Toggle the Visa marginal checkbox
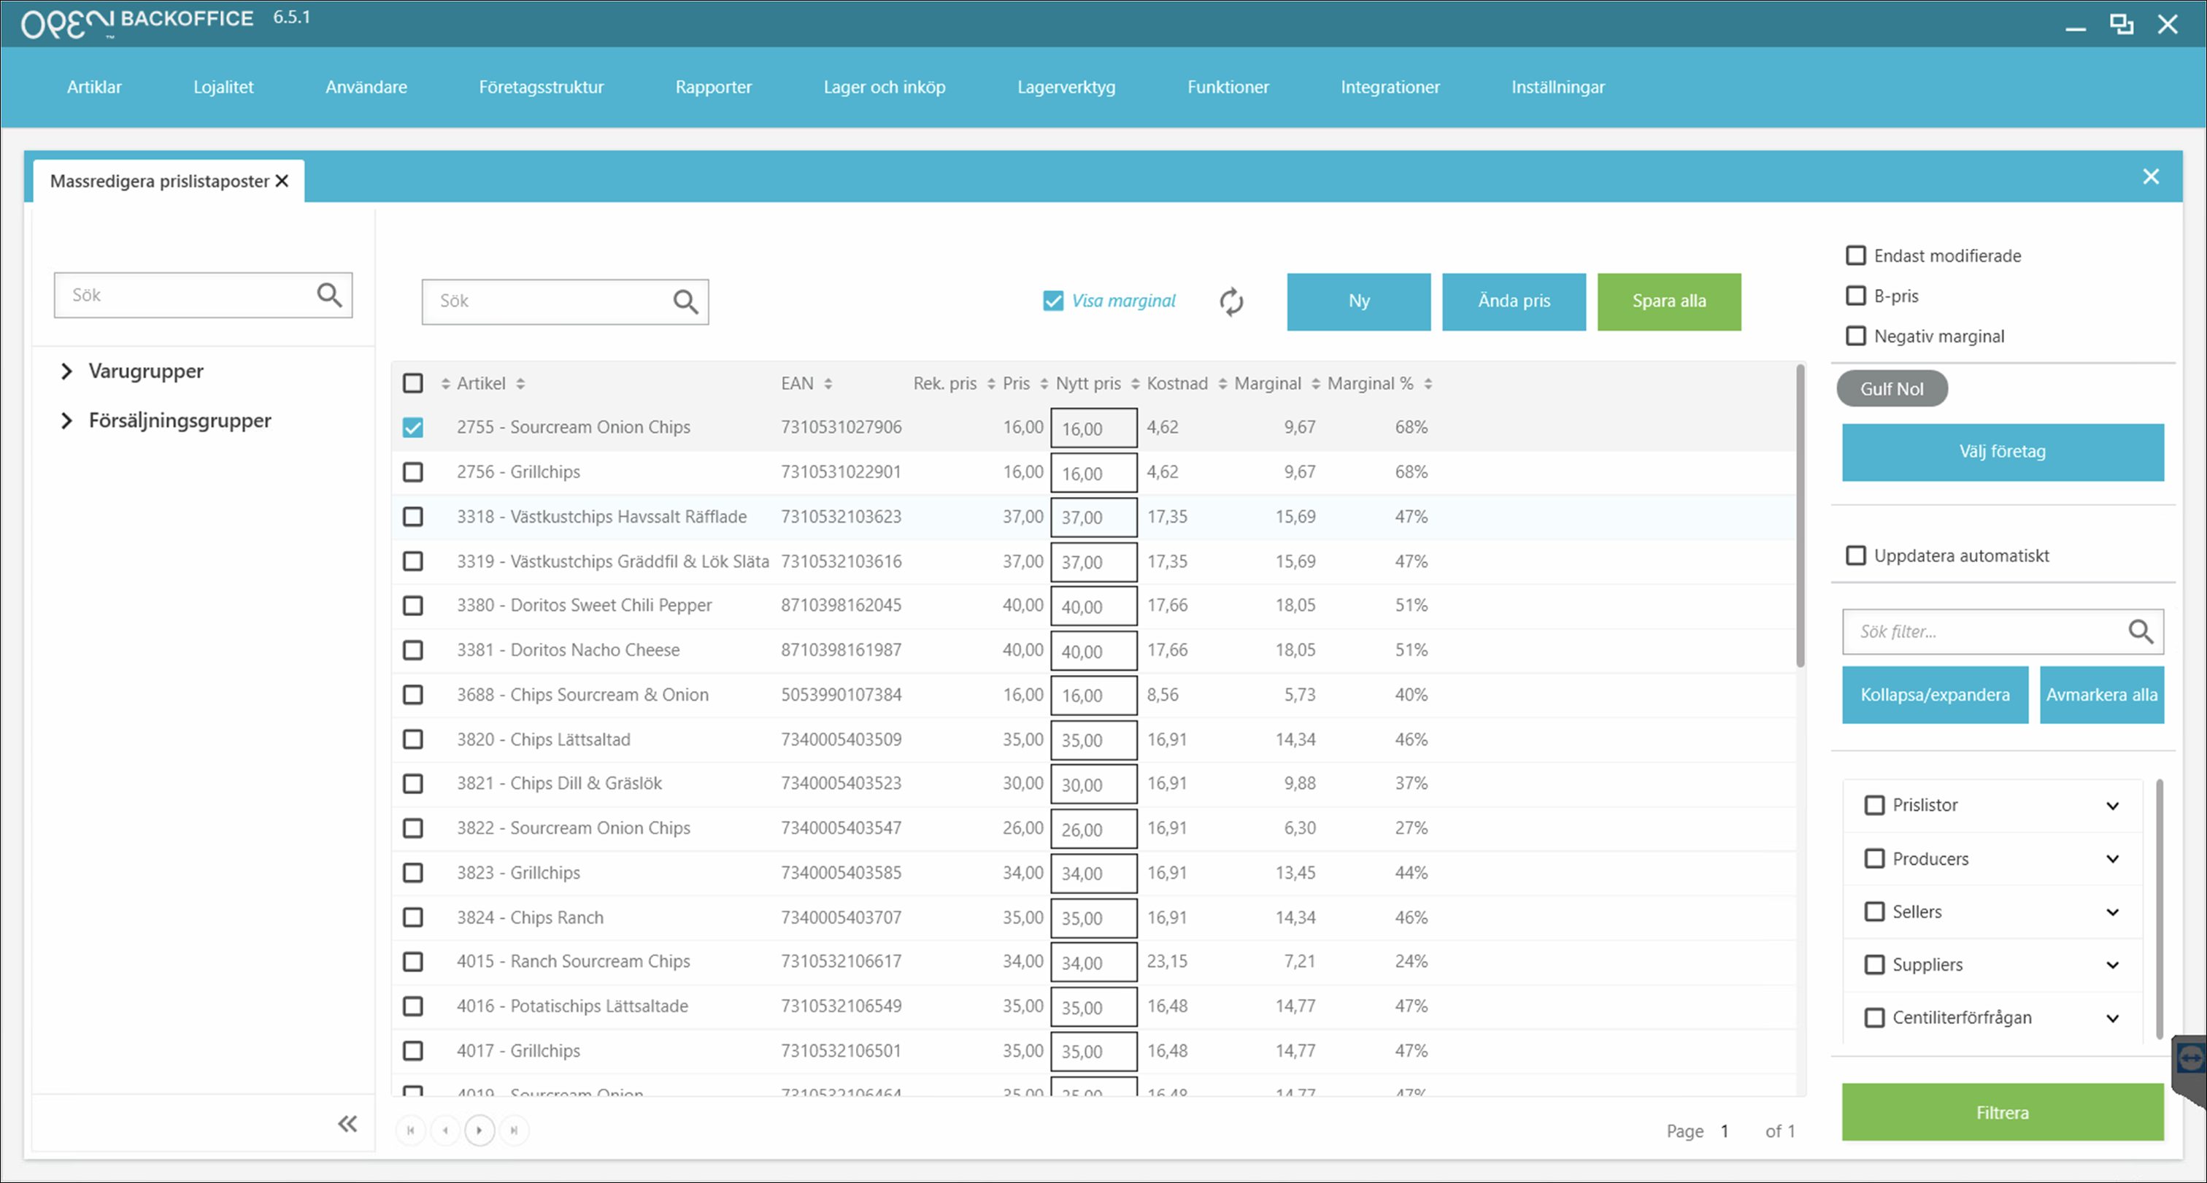Viewport: 2207px width, 1183px height. point(1053,301)
